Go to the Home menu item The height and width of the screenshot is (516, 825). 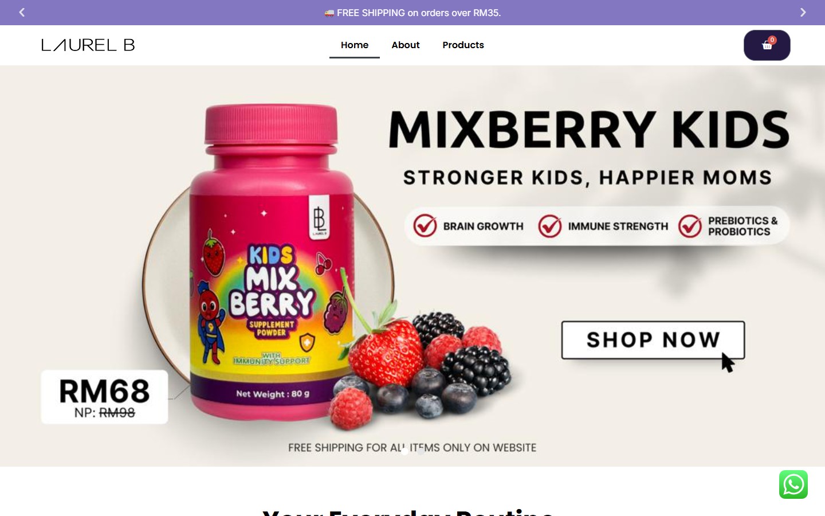coord(355,45)
